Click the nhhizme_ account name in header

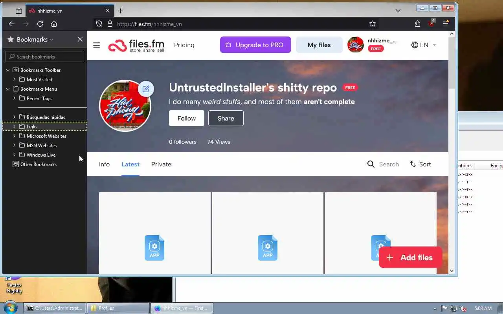(x=382, y=40)
